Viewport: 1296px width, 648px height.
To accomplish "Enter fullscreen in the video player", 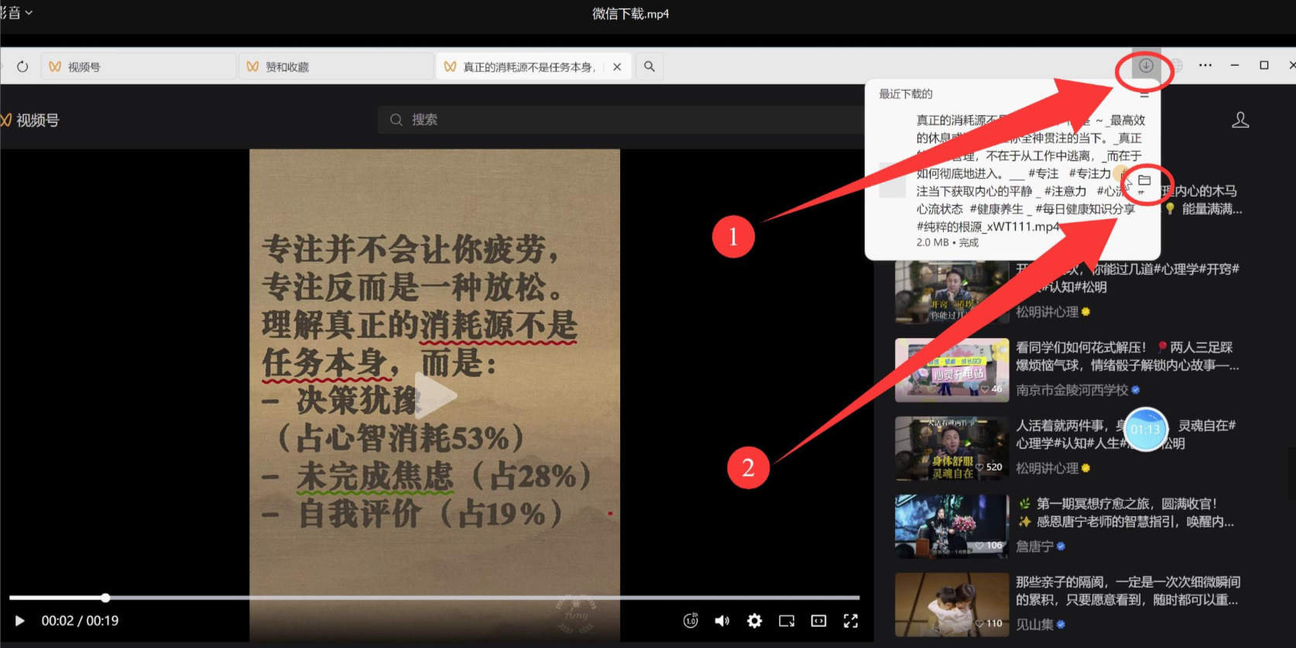I will [x=851, y=621].
